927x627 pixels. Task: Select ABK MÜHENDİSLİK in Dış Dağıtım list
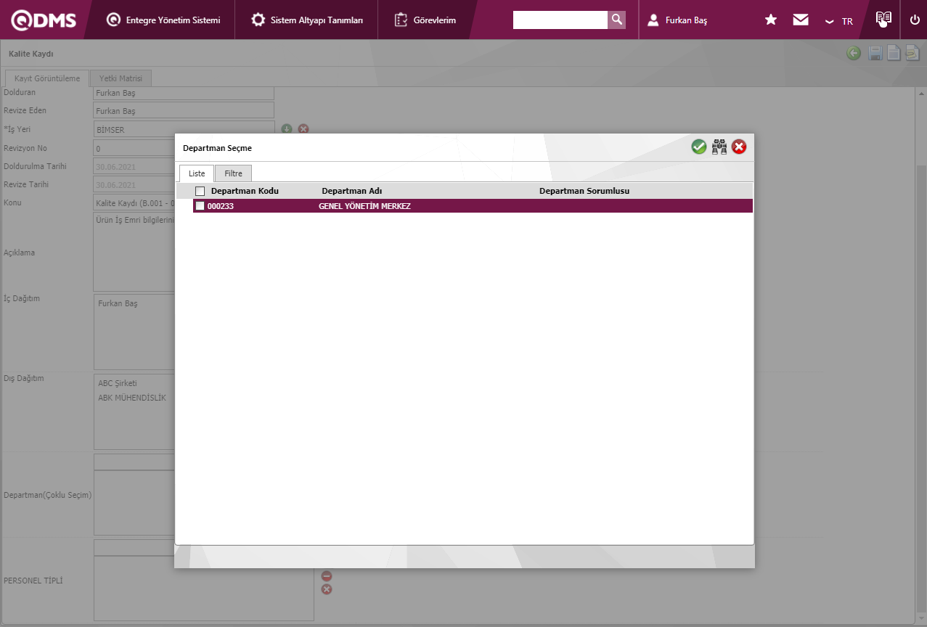[x=132, y=398]
